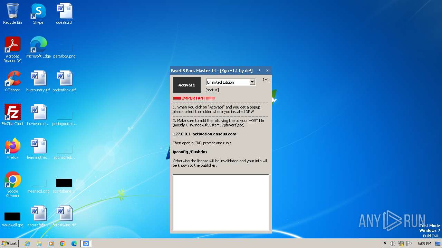Launch Google Chrome desktop shortcut
The width and height of the screenshot is (442, 248).
point(12,185)
